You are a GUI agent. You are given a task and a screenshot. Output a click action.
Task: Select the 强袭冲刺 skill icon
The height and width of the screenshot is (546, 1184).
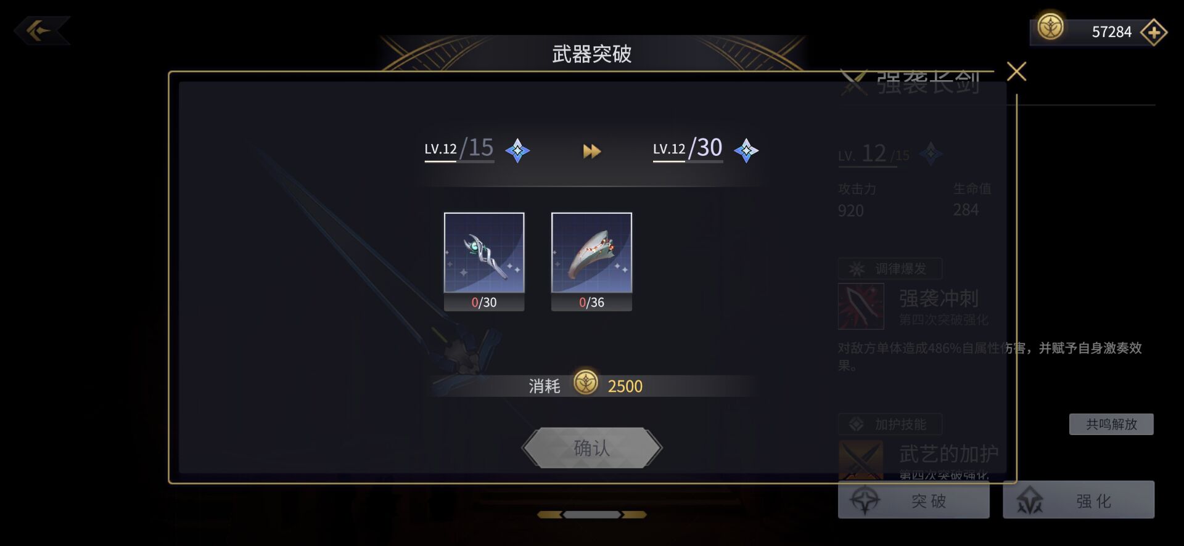coord(861,306)
